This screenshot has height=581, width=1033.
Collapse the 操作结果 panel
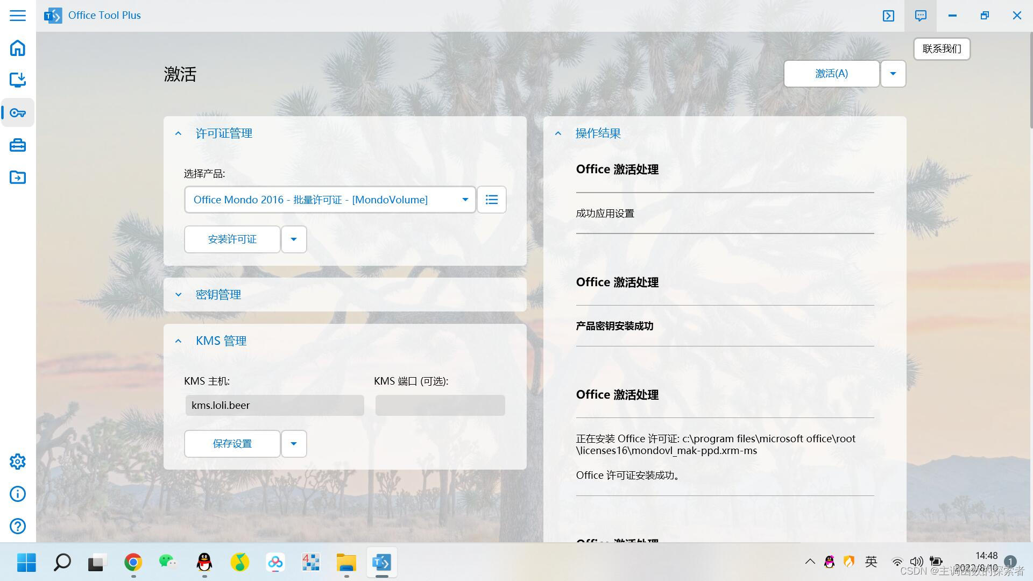coord(558,133)
